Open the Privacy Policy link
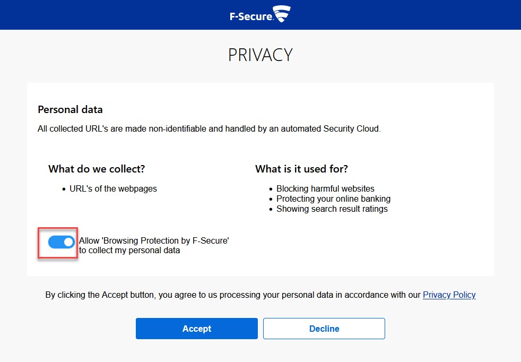Screen dimensions: 521x362 (449, 295)
